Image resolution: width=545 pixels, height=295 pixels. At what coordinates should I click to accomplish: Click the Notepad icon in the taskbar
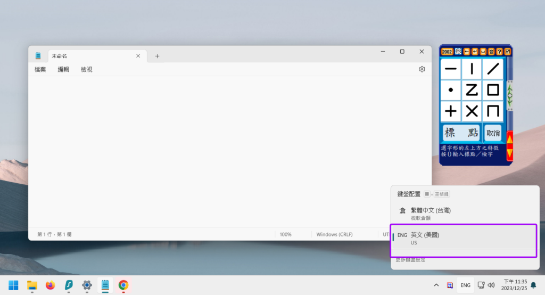click(x=105, y=285)
